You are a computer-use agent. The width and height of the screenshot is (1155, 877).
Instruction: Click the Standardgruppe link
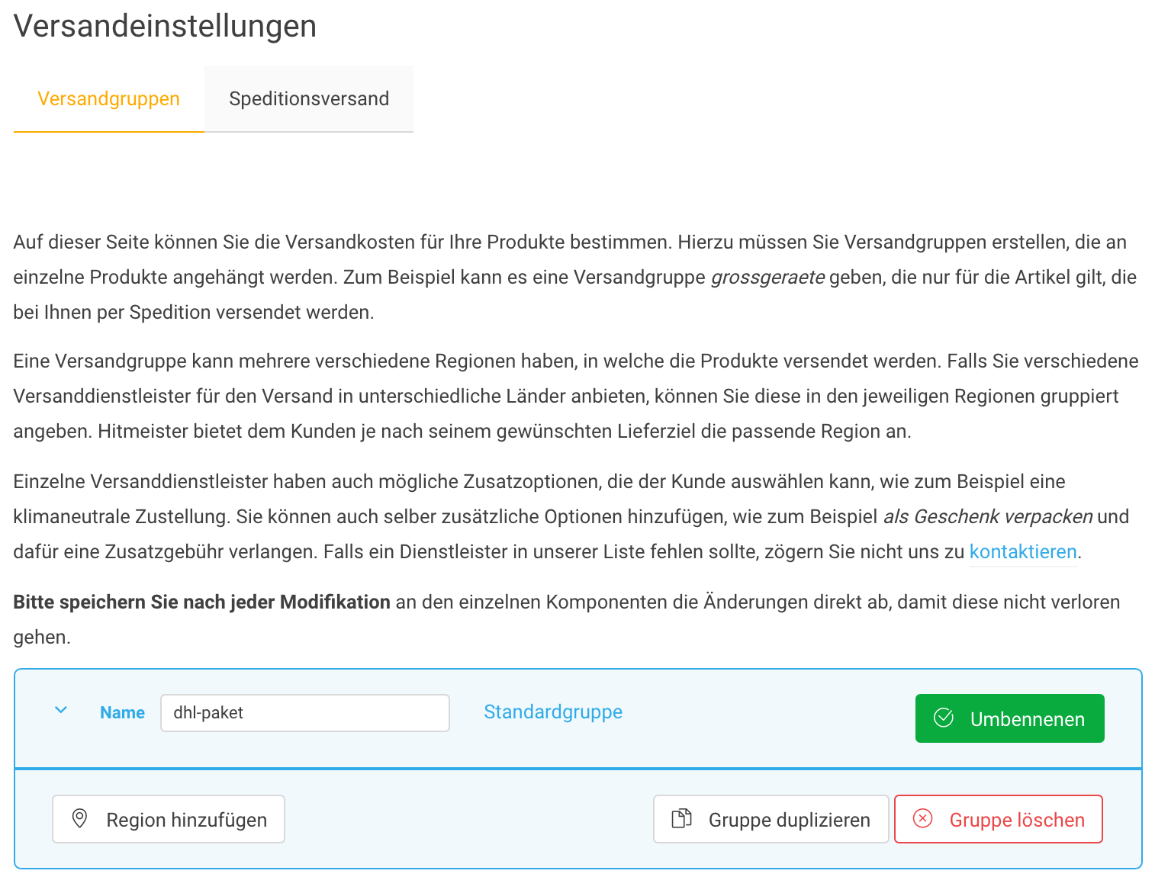click(x=552, y=712)
